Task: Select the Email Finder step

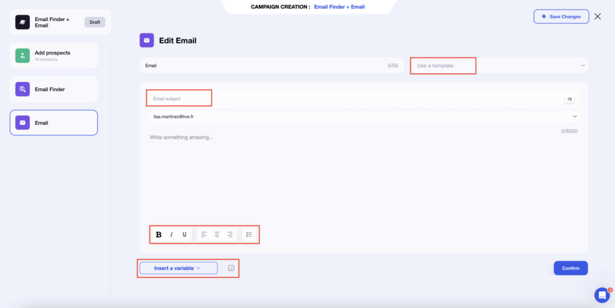Action: pyautogui.click(x=53, y=89)
